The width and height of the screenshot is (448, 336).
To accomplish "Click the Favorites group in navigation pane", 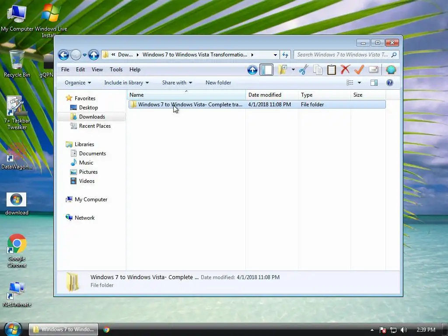I will 80,98.
